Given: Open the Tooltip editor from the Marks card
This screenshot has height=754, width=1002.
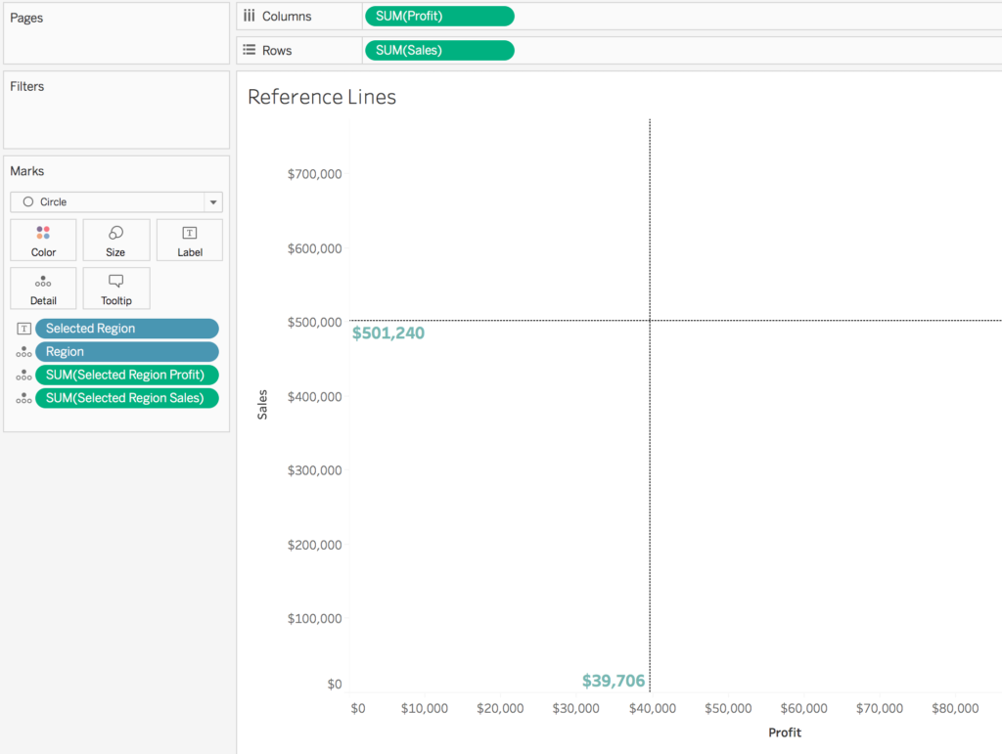Looking at the screenshot, I should (x=115, y=288).
